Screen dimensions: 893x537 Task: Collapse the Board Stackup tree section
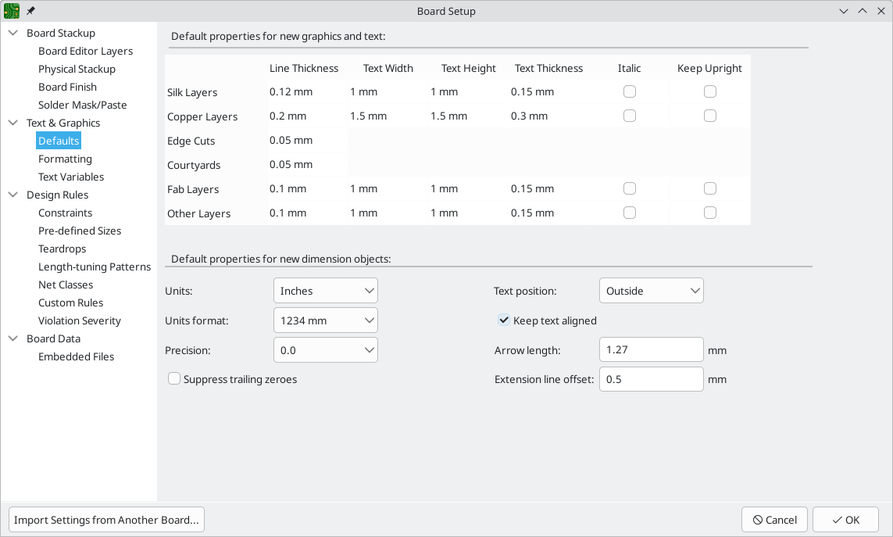click(x=13, y=33)
